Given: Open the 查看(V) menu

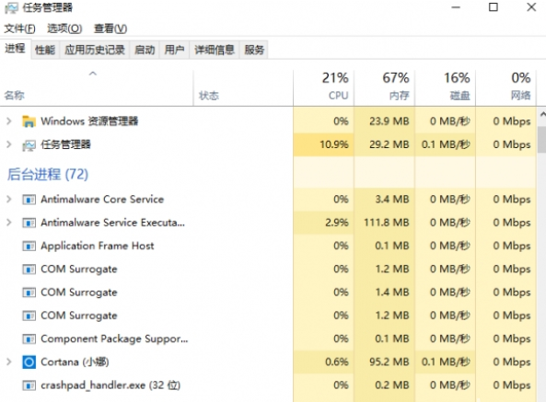Looking at the screenshot, I should click(110, 29).
